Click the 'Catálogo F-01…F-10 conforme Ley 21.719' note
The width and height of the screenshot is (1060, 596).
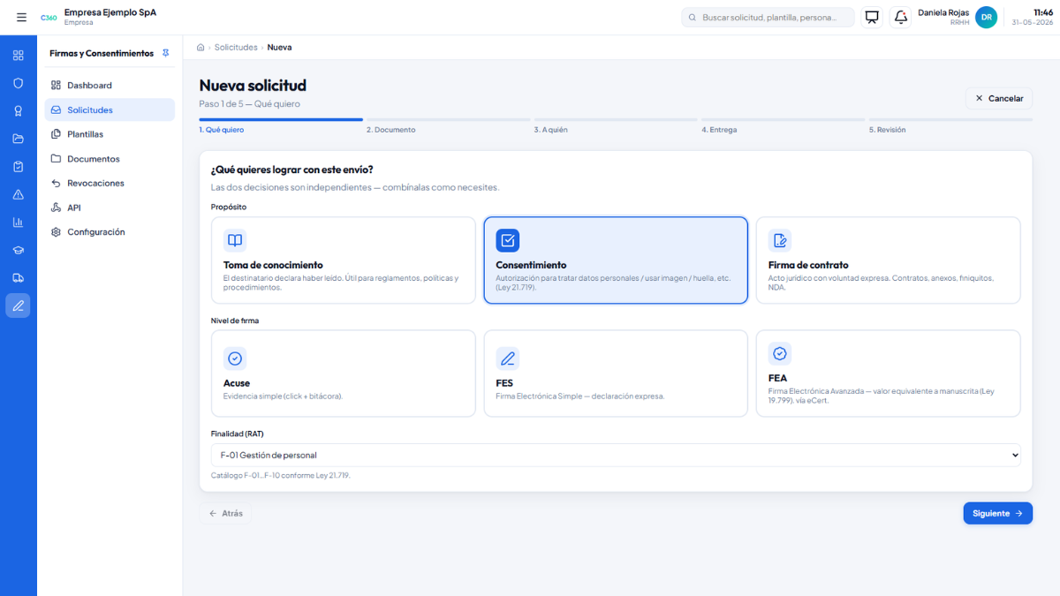click(x=281, y=475)
